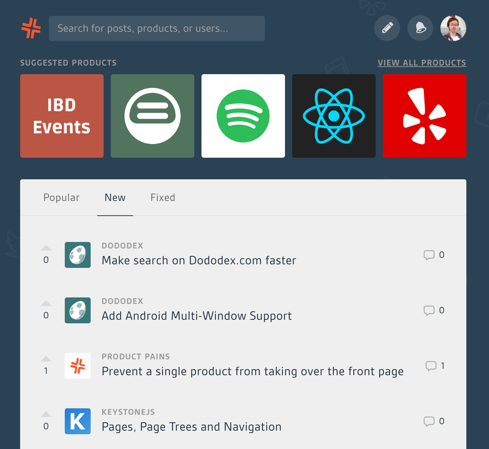Click the KeystoneJS K icon
The width and height of the screenshot is (489, 449).
78,421
